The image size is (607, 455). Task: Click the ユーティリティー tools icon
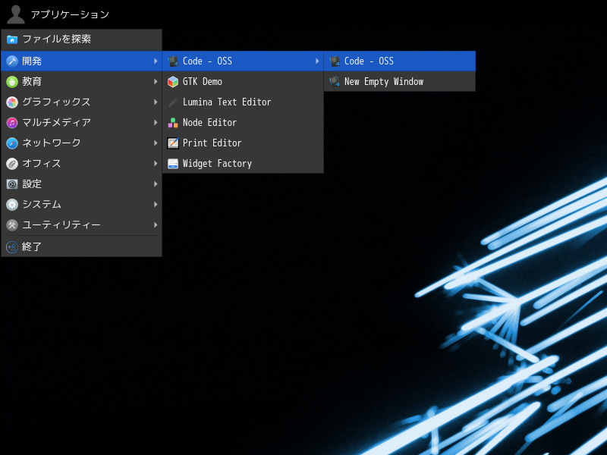[x=12, y=225]
